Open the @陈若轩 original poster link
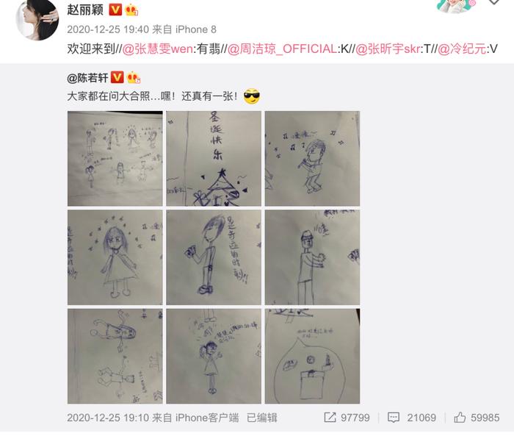The height and width of the screenshot is (436, 514). coord(87,78)
